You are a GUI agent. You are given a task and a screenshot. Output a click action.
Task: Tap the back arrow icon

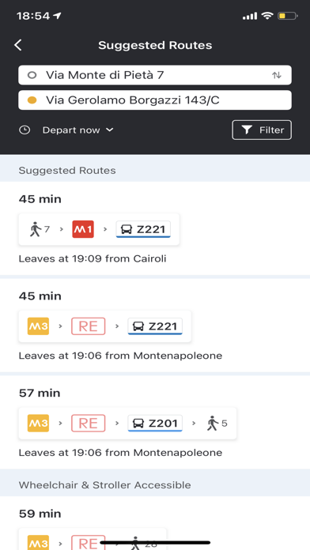[18, 45]
